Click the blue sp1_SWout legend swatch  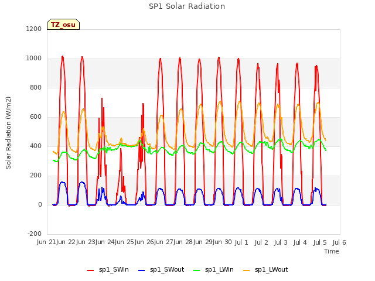point(142,270)
